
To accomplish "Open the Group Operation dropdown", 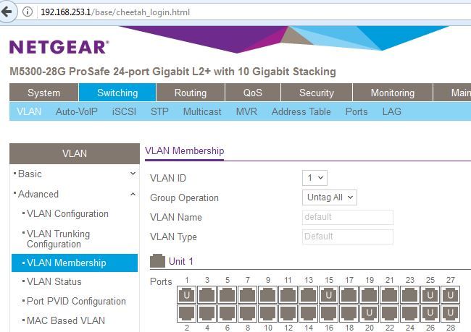I will point(330,197).
